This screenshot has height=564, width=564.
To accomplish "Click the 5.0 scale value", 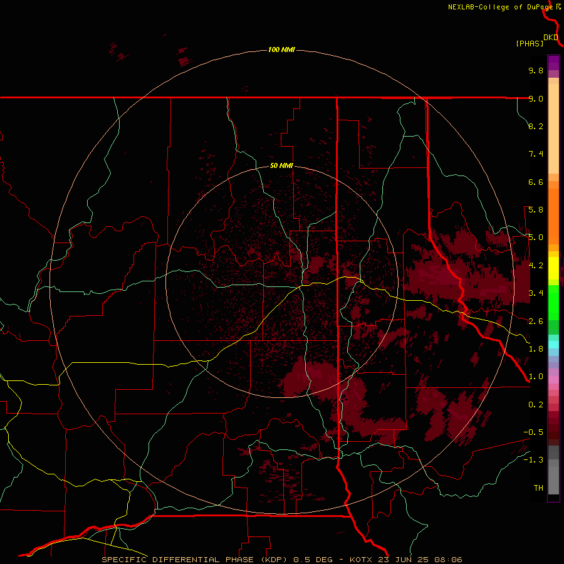I will tap(536, 238).
